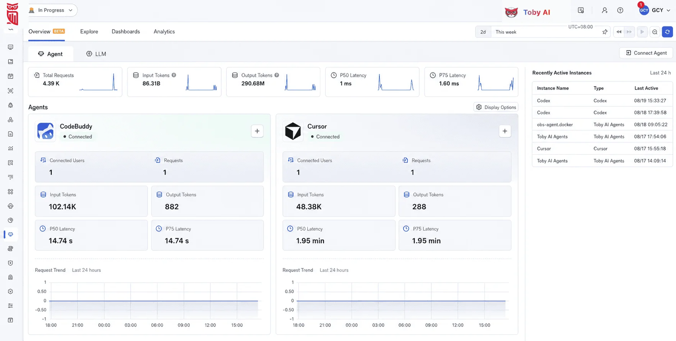Pin the time range with pin icon
This screenshot has width=676, height=341.
coord(605,32)
